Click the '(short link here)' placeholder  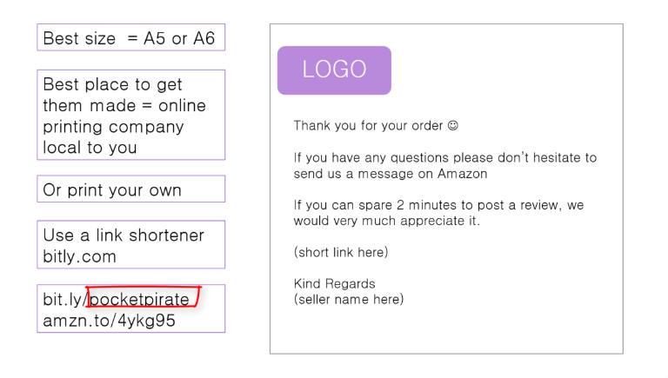tap(341, 252)
